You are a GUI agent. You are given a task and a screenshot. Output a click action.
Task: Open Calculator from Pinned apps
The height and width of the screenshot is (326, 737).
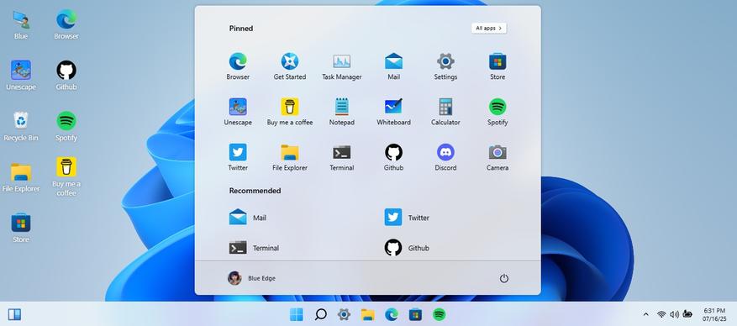click(x=445, y=112)
